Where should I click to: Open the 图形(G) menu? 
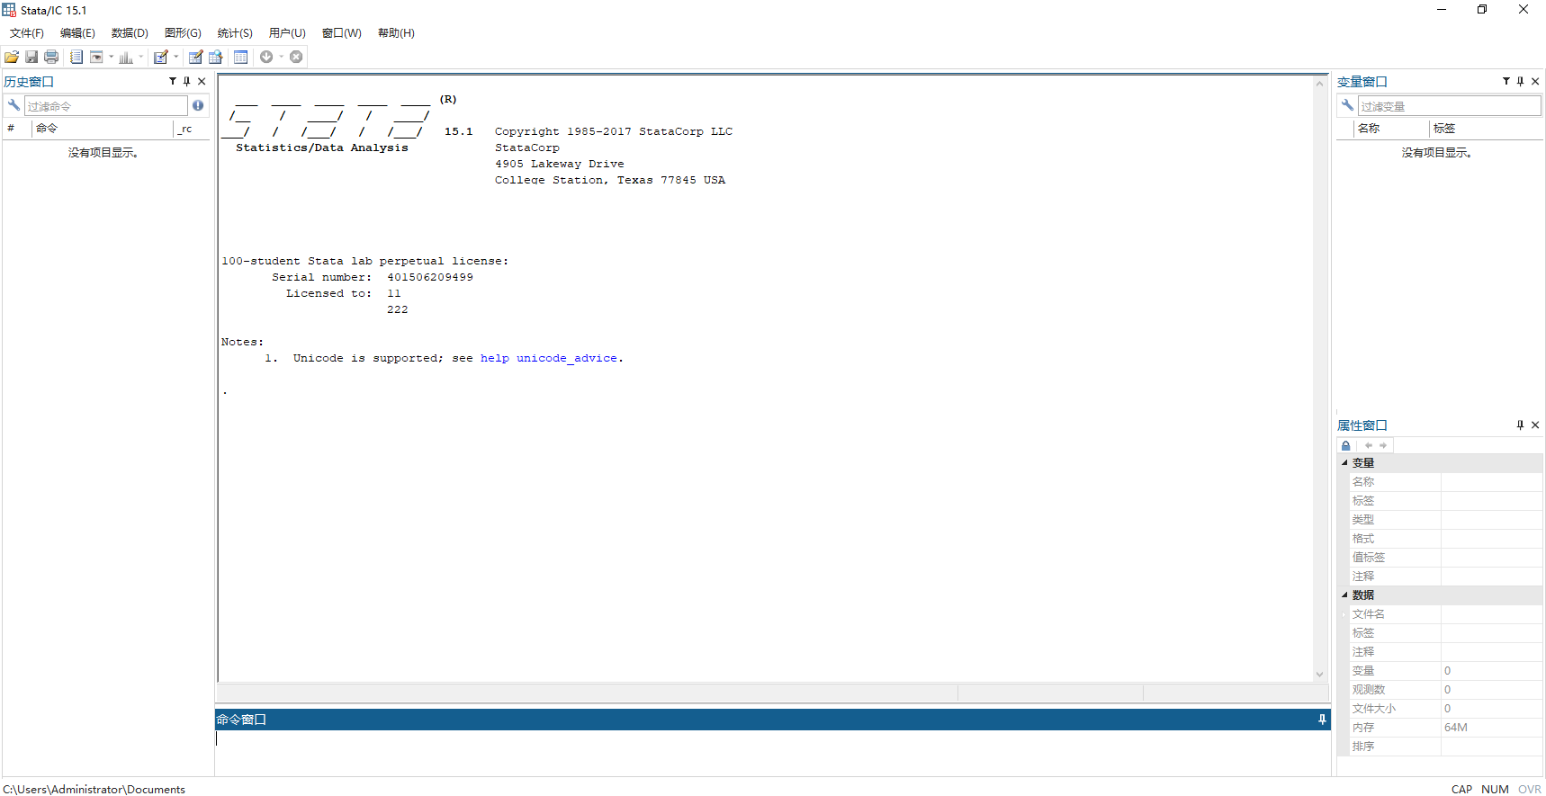(183, 33)
